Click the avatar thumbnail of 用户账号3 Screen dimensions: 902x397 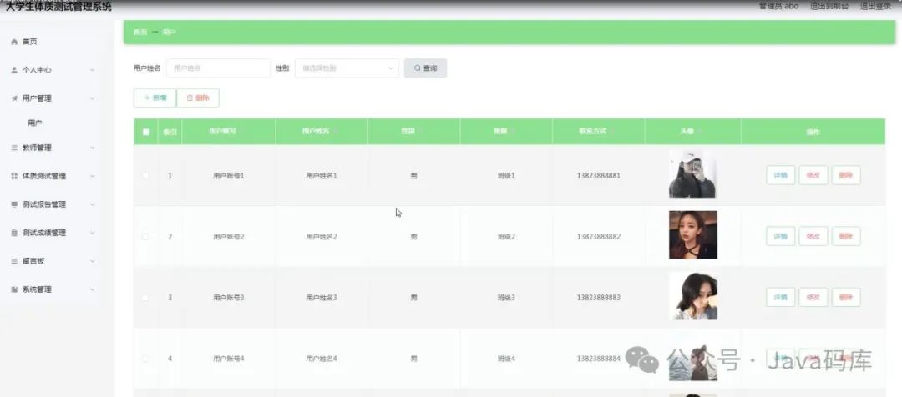click(692, 296)
